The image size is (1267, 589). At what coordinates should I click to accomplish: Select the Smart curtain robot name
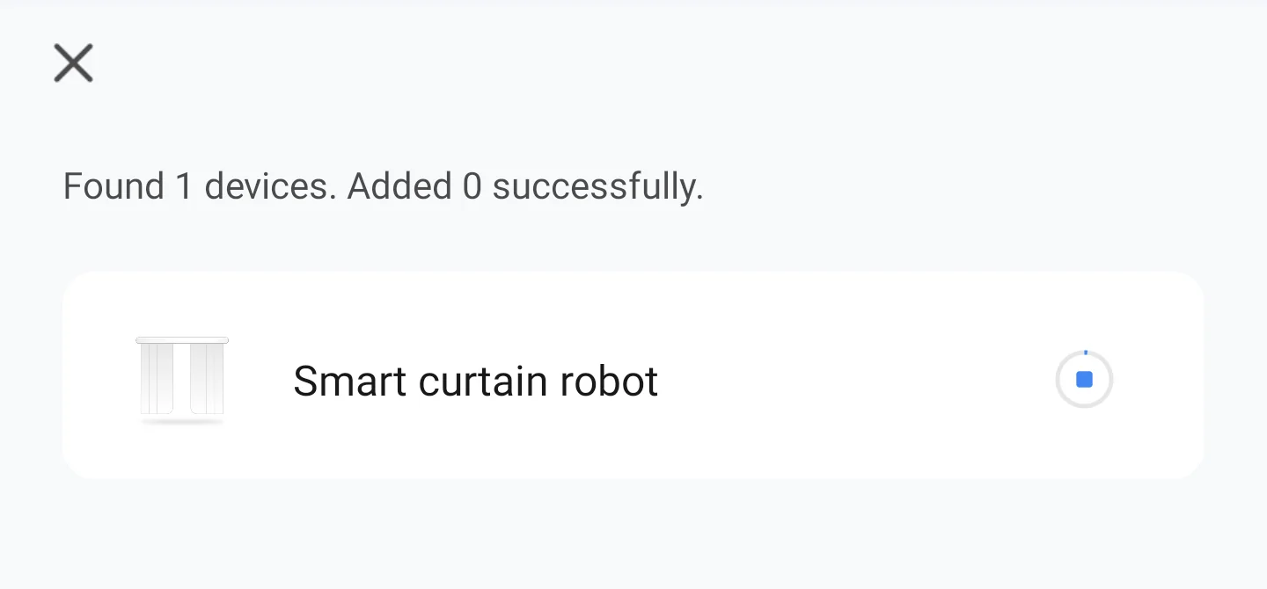[475, 381]
